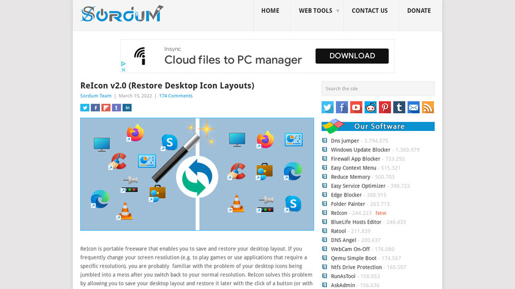The image size is (515, 289).
Task: Click the icon beside Folder Painter
Action: [324, 204]
